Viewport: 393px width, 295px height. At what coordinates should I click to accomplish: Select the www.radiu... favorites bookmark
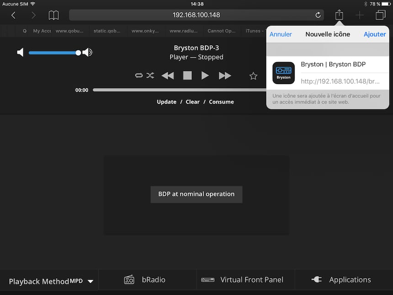tap(183, 31)
